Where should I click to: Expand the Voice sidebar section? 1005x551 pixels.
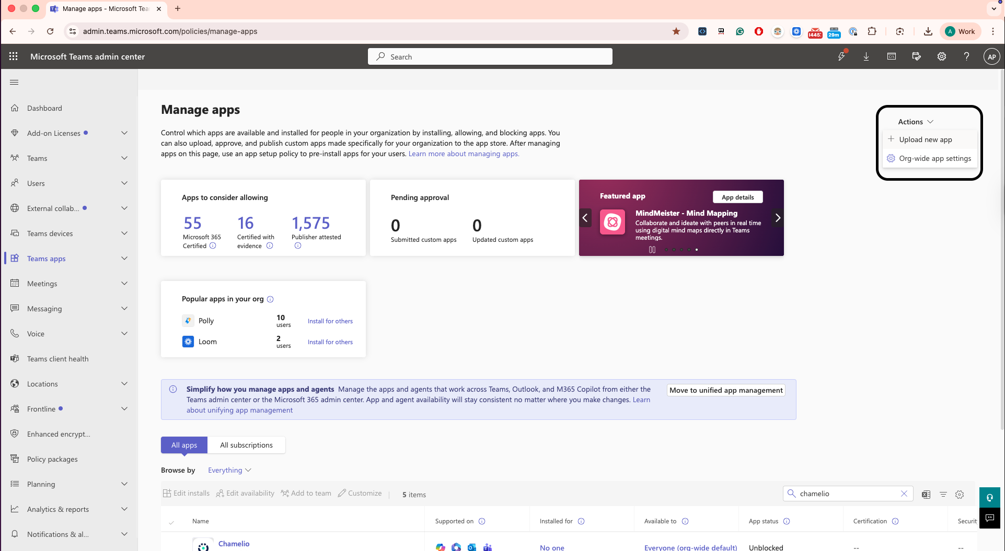(124, 334)
